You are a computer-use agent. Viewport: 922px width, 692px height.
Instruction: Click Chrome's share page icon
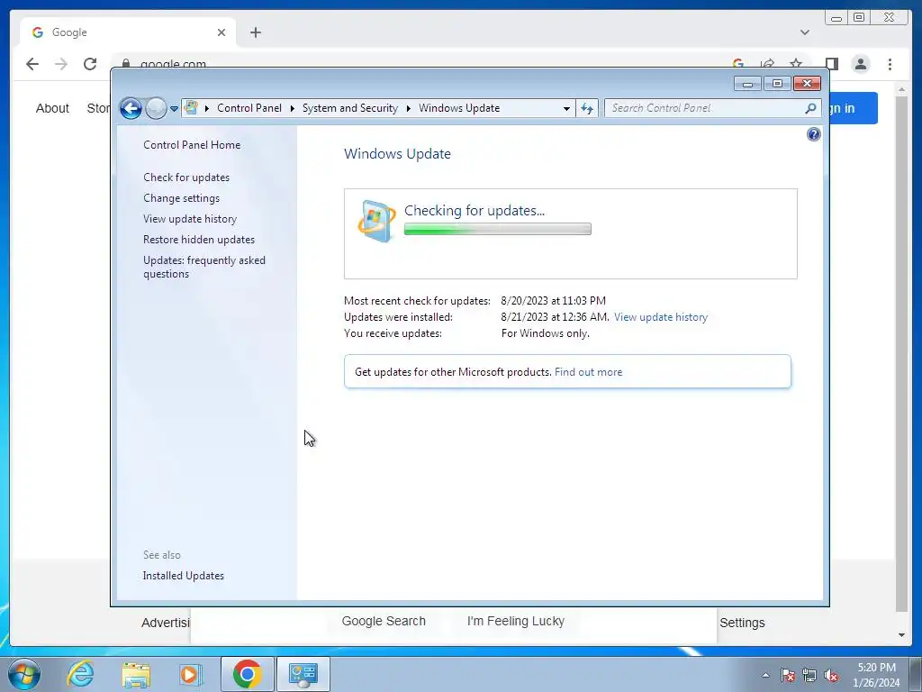(767, 63)
